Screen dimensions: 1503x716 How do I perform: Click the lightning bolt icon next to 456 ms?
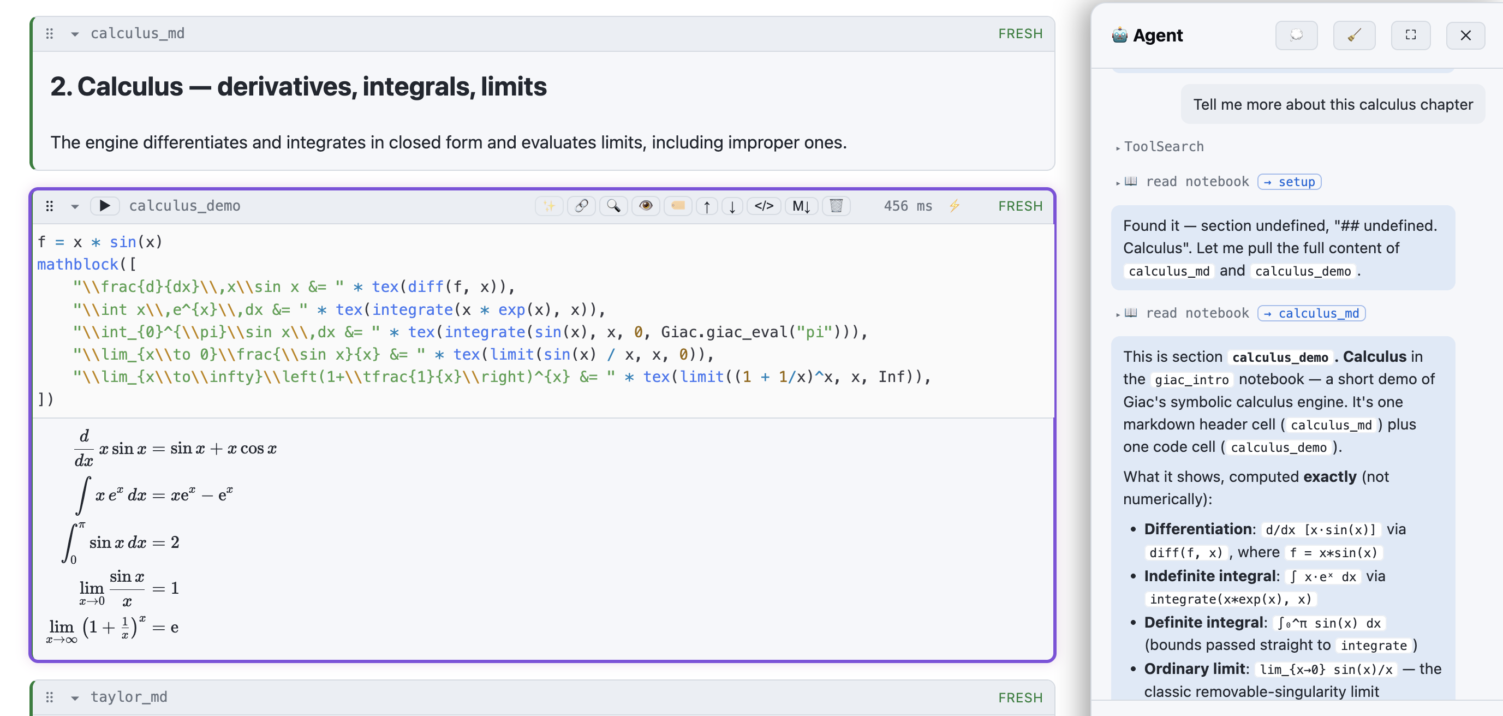pos(955,205)
